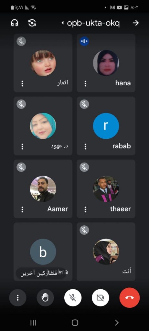Tap hana's blue speaking indicator
The image size is (149, 331).
[84, 41]
